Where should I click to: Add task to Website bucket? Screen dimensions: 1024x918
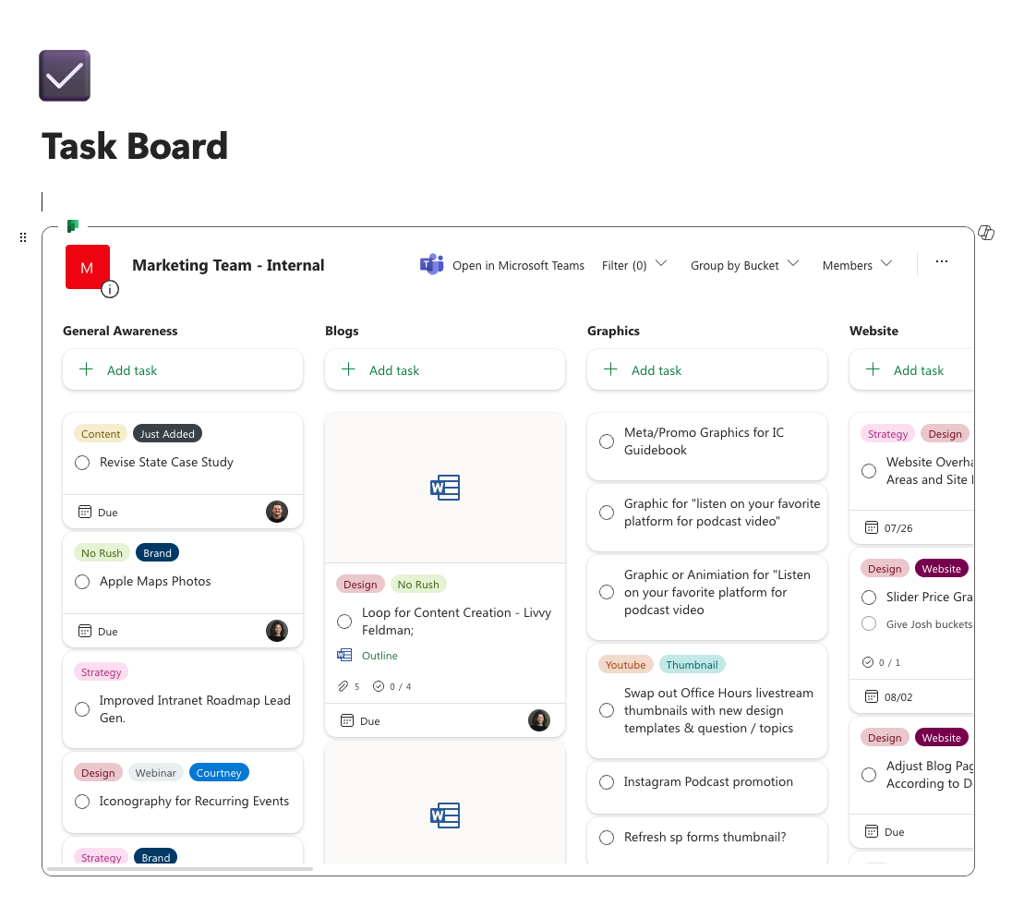click(x=911, y=369)
